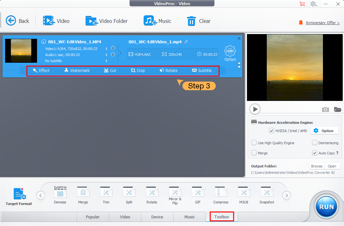The width and height of the screenshot is (344, 226).
Task: Click the output folder path text
Action: click(x=293, y=173)
